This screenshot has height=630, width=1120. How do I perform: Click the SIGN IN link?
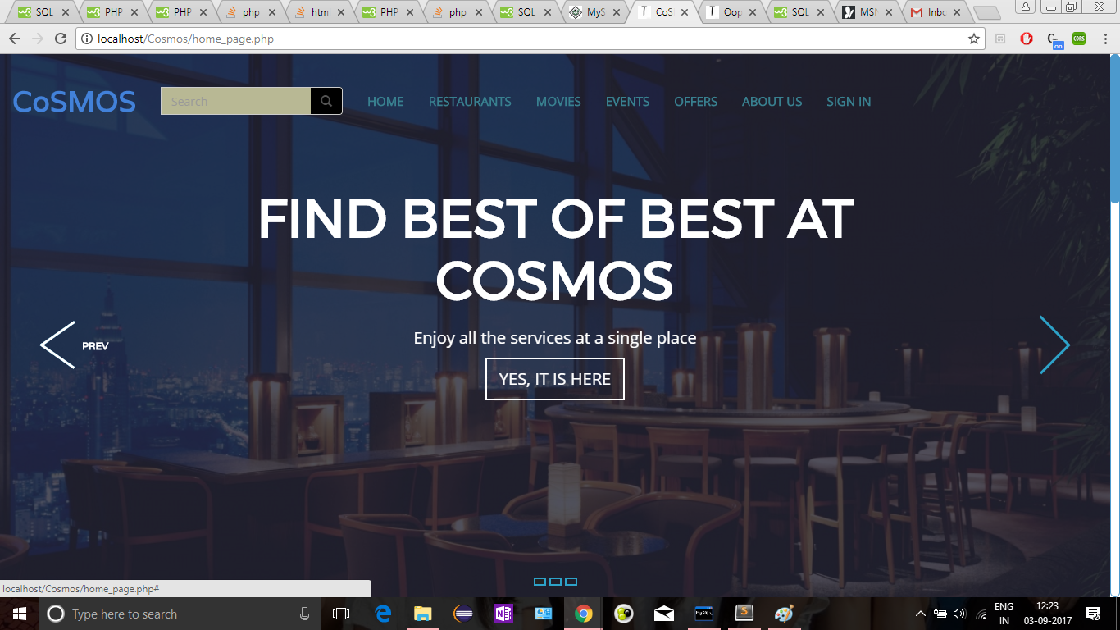[x=849, y=101]
